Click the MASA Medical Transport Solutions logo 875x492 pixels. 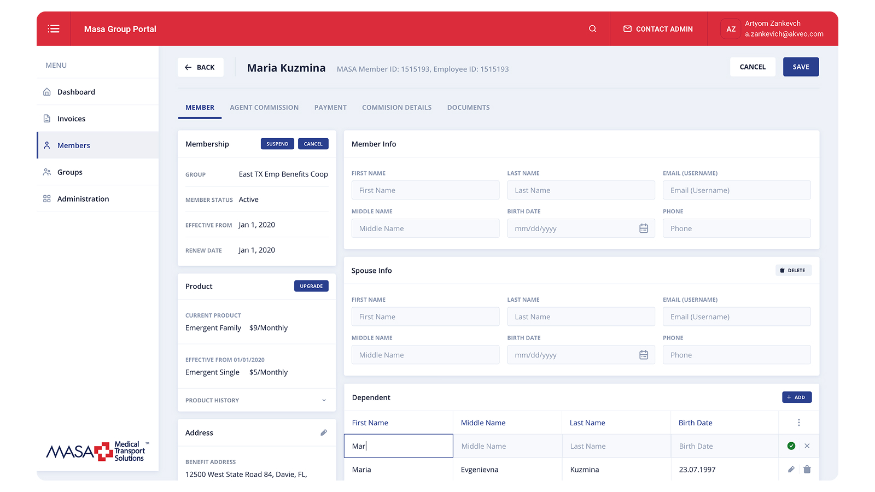click(97, 452)
